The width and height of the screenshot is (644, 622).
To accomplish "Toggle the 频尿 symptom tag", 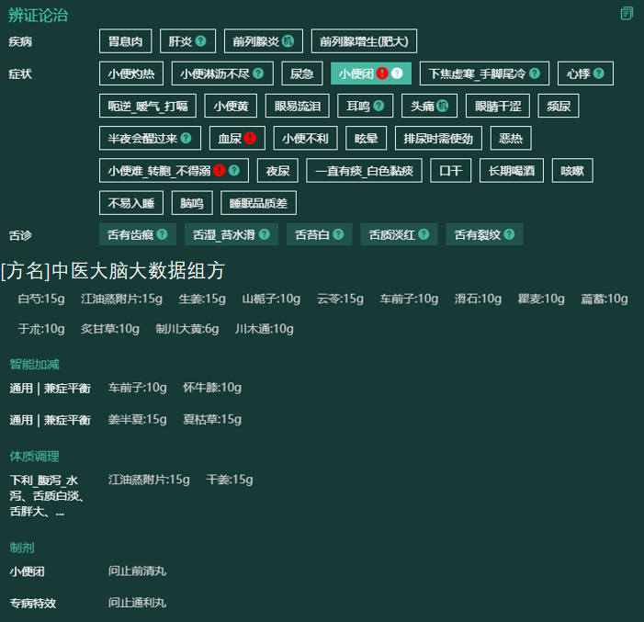I will pyautogui.click(x=559, y=106).
